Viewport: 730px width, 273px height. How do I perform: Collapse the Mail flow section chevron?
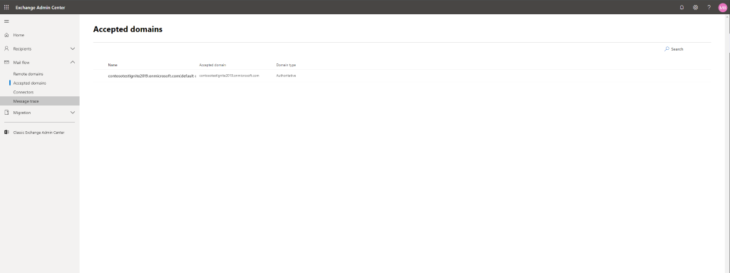73,62
